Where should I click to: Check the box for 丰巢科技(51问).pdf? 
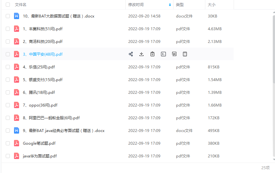click(8, 29)
